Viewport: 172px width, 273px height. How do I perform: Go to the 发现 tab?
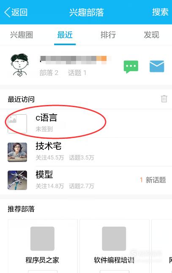point(151,35)
